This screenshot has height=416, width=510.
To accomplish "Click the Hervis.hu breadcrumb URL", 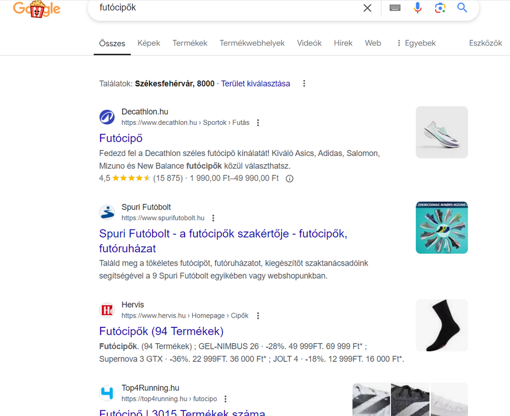I will pos(185,316).
